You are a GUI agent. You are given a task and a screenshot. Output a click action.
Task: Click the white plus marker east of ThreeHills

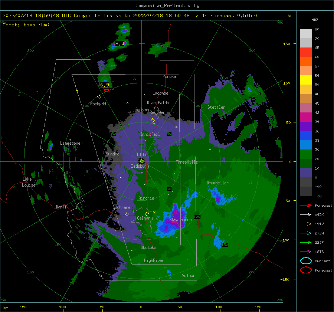pos(210,149)
